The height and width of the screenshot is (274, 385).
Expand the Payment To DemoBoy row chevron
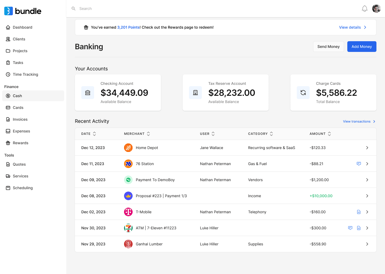click(x=367, y=180)
